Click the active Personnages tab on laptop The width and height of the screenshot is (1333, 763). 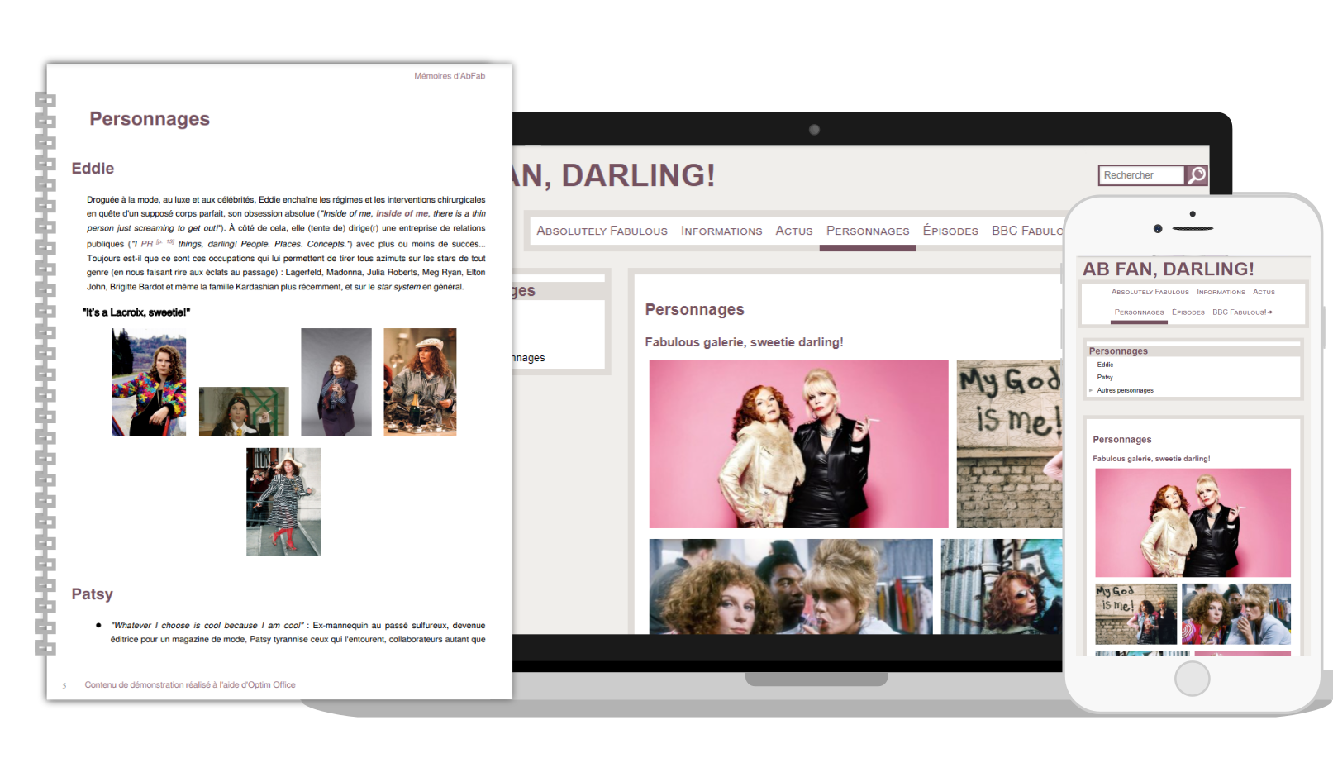(868, 231)
